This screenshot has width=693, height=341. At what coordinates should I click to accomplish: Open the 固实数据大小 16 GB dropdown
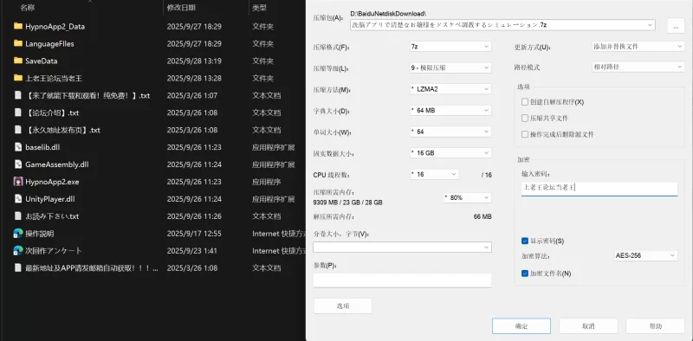pos(450,153)
